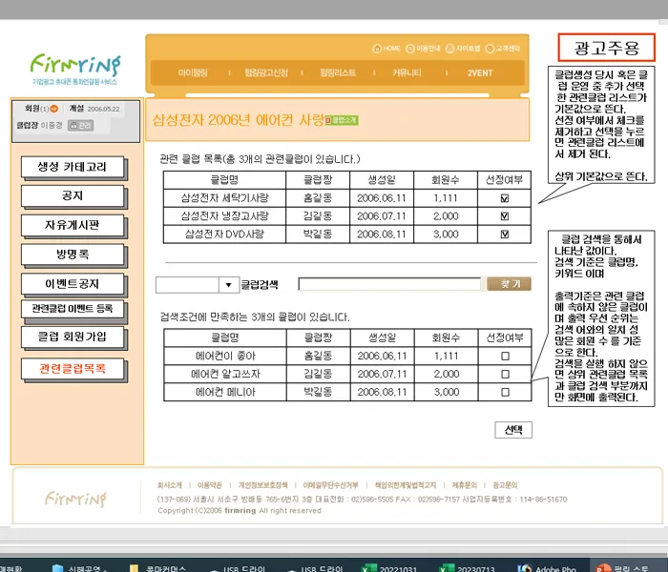Screen dimensions: 668x572
Task: Open the 콘마커머스 folder in the taskbar
Action: (157, 568)
